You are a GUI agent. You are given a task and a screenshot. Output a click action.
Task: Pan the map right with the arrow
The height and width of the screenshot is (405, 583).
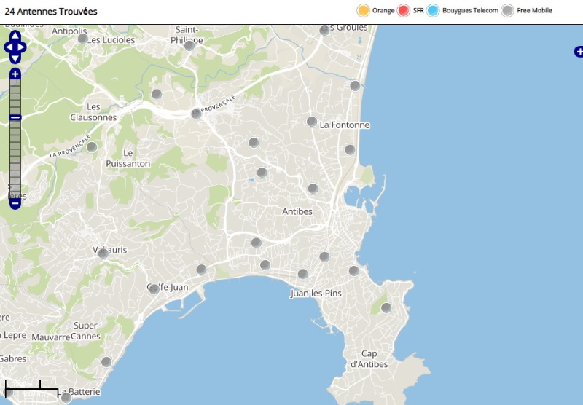(23, 47)
